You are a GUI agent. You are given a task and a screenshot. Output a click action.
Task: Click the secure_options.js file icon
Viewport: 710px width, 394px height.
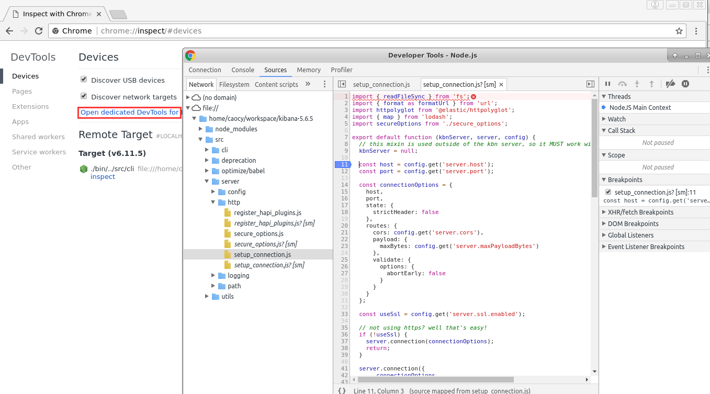click(x=227, y=233)
